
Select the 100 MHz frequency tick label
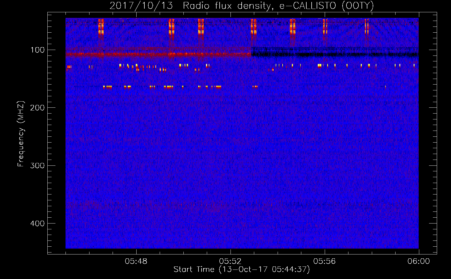[x=38, y=50]
